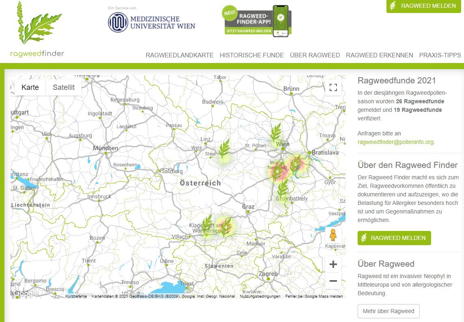
Task: Click the ragweed cluster marker labeled 8
Action: coord(277,171)
